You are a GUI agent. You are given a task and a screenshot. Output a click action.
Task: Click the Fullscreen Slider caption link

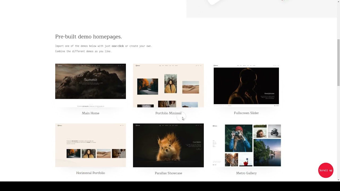coord(246,113)
